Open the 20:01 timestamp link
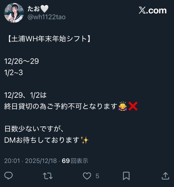Screen dimensions: 174x187 [12, 161]
